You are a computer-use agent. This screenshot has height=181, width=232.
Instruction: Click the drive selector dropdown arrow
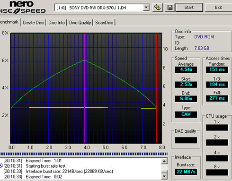[146, 8]
